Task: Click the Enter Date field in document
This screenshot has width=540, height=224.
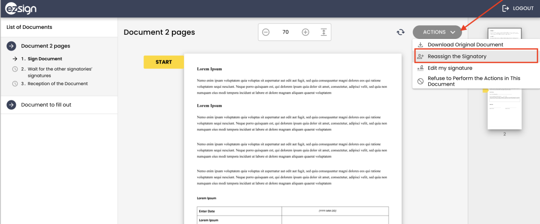Action: [335, 211]
